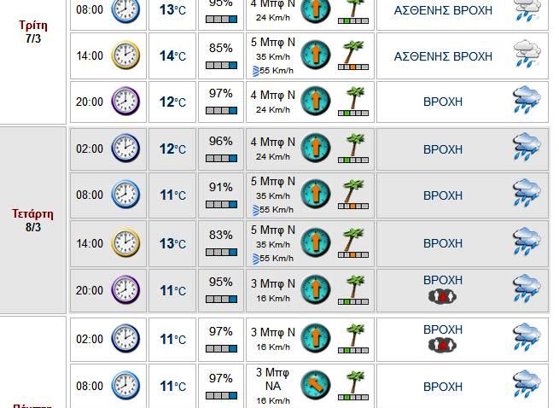This screenshot has height=408, width=559.
Task: Click the 20:00 time label in Tuesday's rows
Action: pyautogui.click(x=89, y=102)
